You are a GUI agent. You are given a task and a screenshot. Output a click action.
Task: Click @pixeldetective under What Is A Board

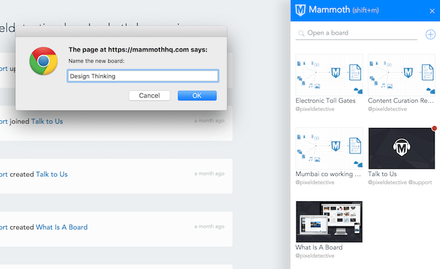pyautogui.click(x=315, y=256)
